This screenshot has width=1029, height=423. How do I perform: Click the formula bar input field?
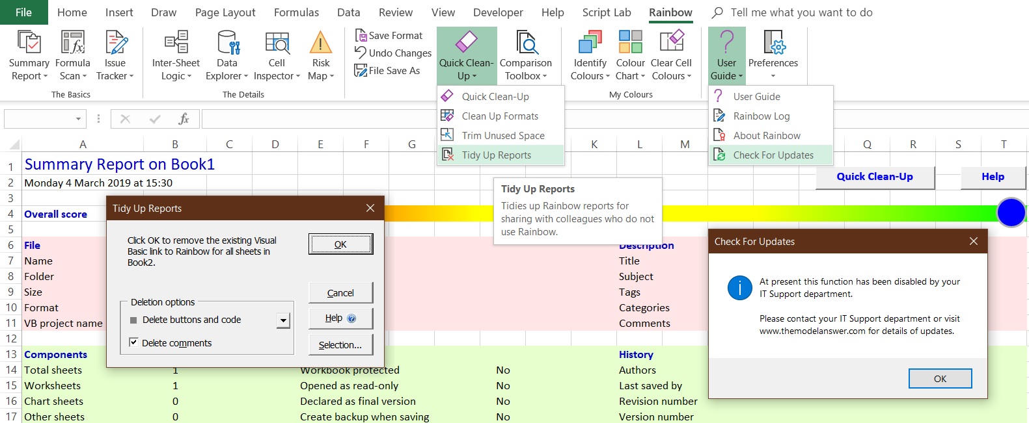coord(614,119)
